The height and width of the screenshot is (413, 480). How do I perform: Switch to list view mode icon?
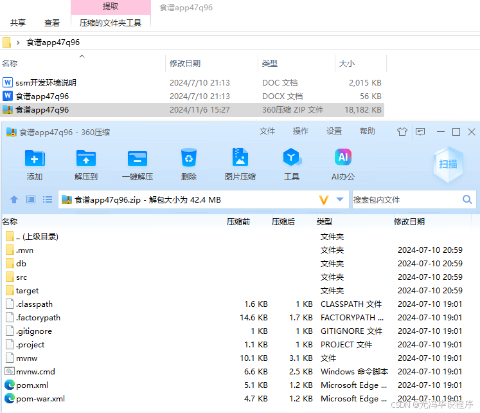[48, 200]
